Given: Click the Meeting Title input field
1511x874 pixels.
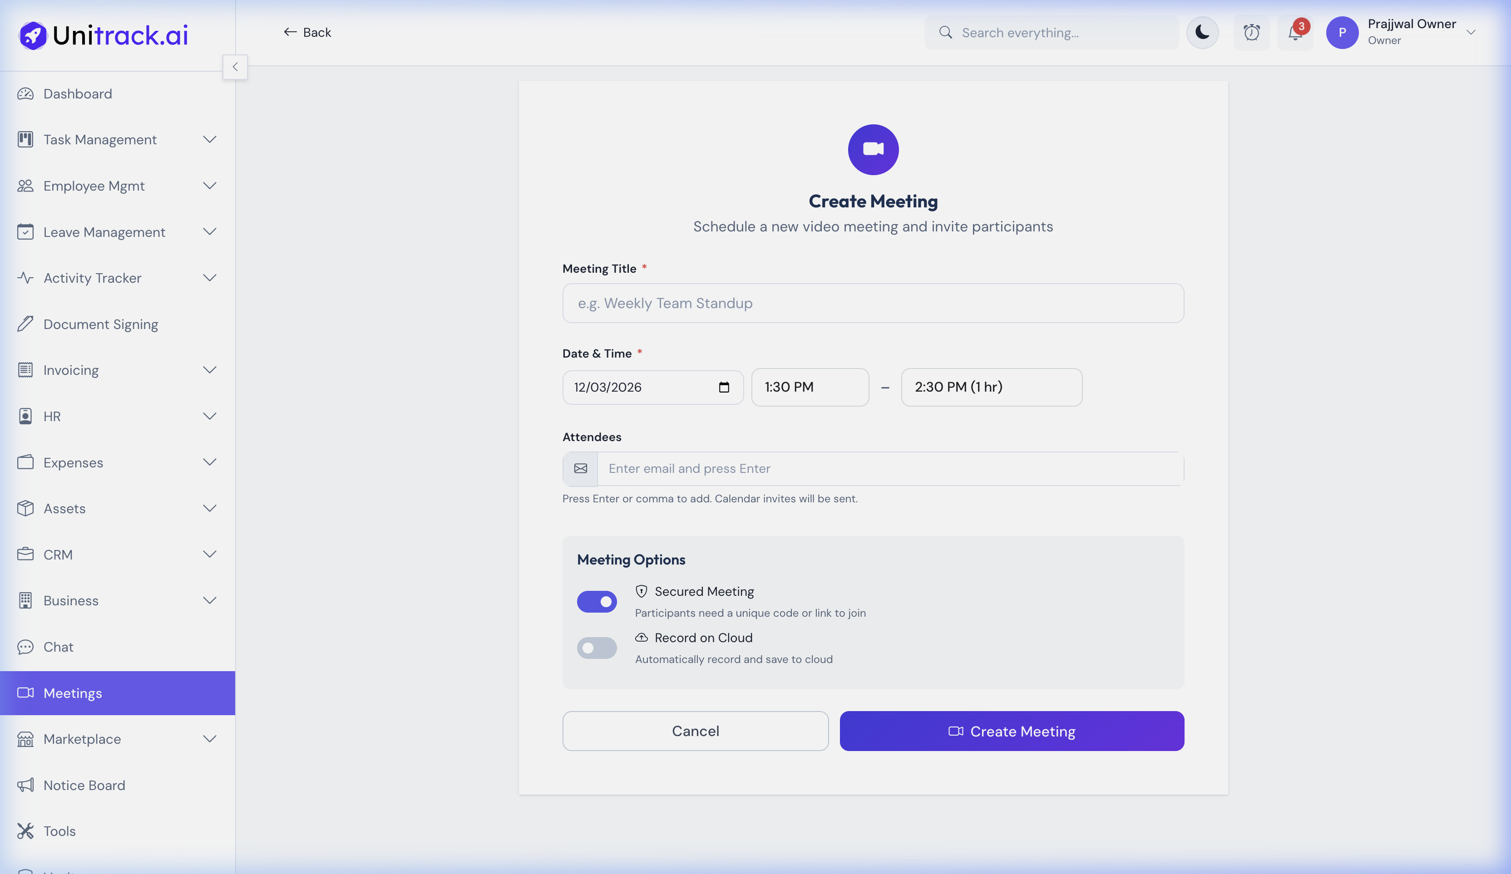Looking at the screenshot, I should pyautogui.click(x=873, y=303).
